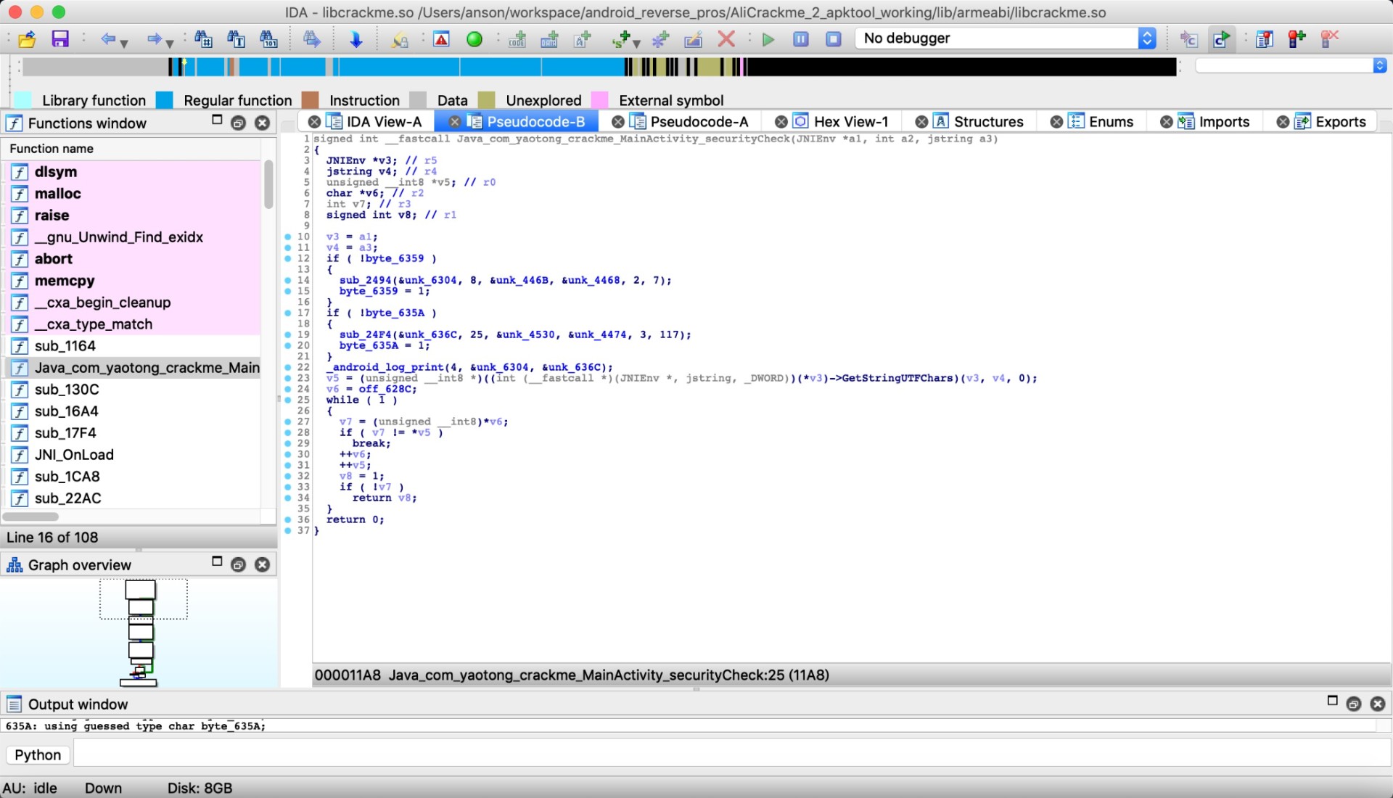Click the Functions window vertical scrollbar
This screenshot has width=1393, height=798.
(x=268, y=185)
